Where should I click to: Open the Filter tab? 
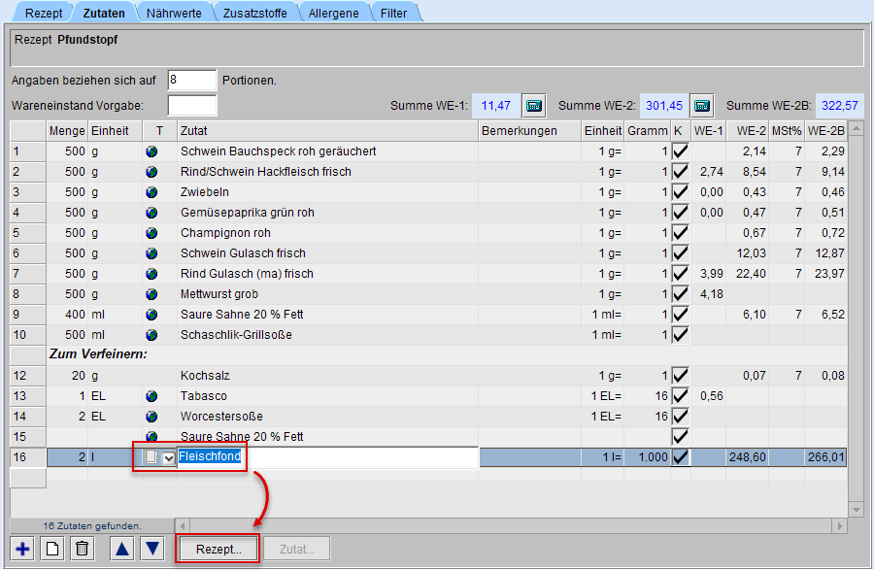pyautogui.click(x=393, y=13)
